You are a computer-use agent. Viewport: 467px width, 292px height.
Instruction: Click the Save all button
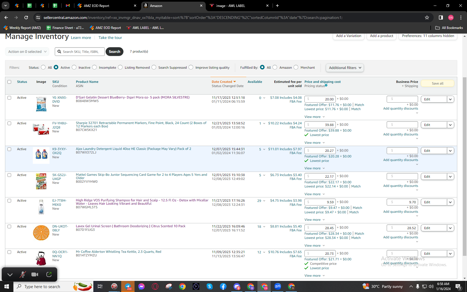[x=438, y=83]
